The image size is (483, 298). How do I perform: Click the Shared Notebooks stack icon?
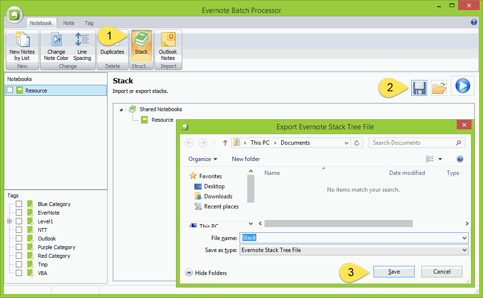[x=132, y=109]
